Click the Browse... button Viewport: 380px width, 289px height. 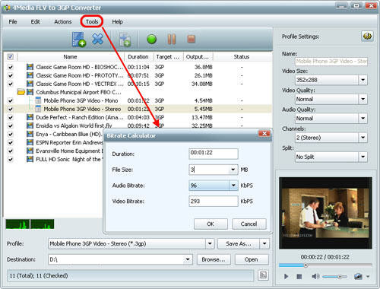[x=214, y=259]
